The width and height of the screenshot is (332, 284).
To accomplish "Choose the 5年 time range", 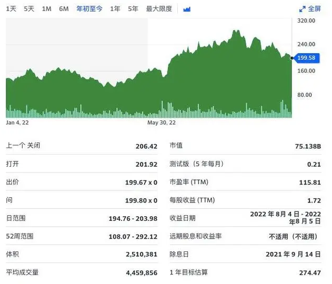I will [x=133, y=9].
